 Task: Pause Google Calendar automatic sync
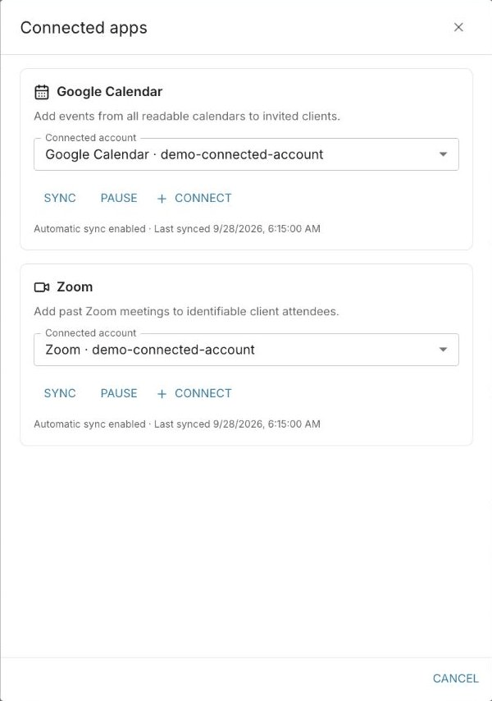click(119, 198)
